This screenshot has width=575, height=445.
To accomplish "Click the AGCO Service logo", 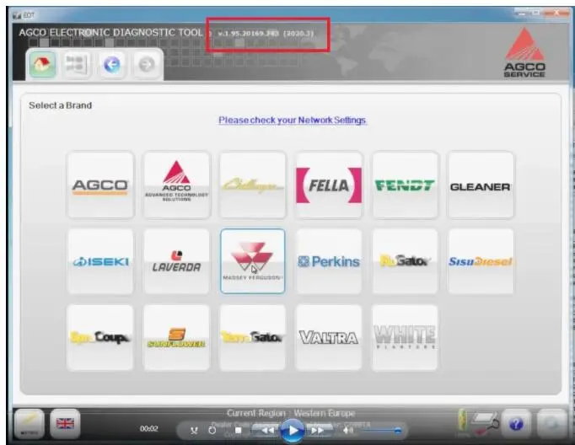I will [x=524, y=52].
